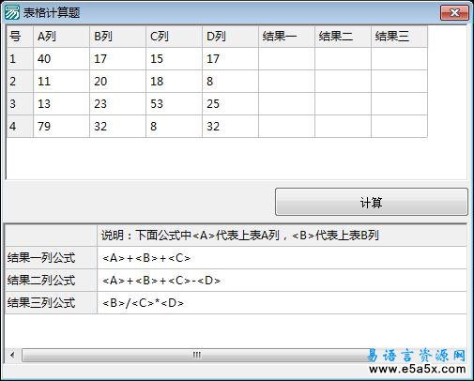The image size is (474, 381).
Task: Select the 结果三 column header
Action: (399, 37)
